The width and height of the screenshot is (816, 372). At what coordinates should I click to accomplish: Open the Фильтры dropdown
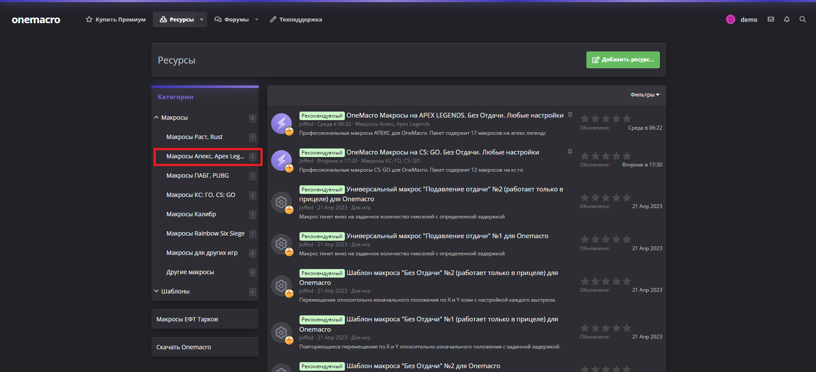tap(645, 95)
